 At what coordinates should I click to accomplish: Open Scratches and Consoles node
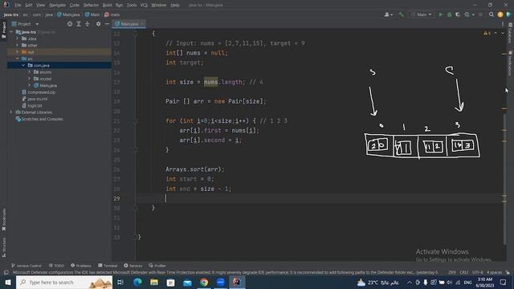(39, 119)
